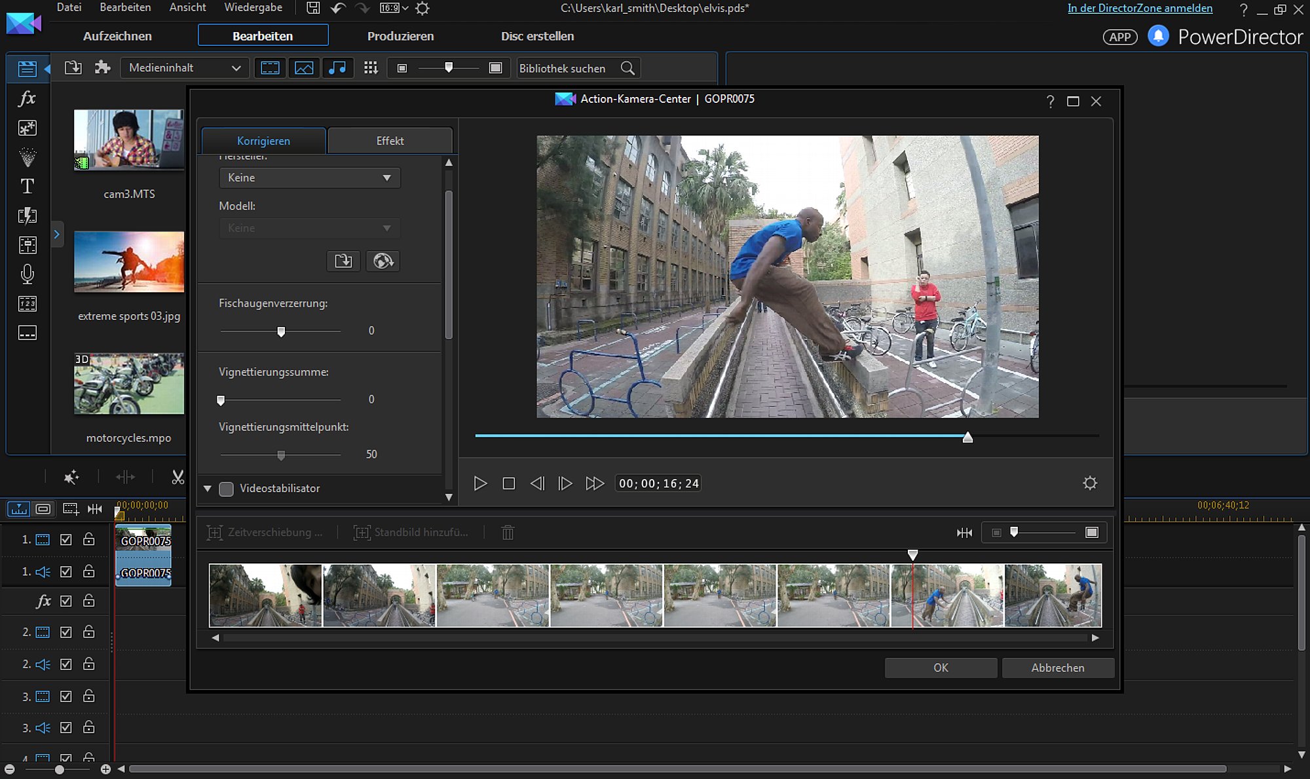Click the OK button
The height and width of the screenshot is (779, 1310).
(941, 668)
